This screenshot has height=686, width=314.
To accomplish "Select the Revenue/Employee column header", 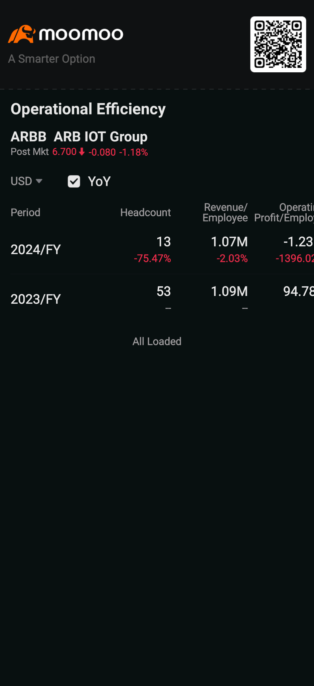I will coord(225,212).
